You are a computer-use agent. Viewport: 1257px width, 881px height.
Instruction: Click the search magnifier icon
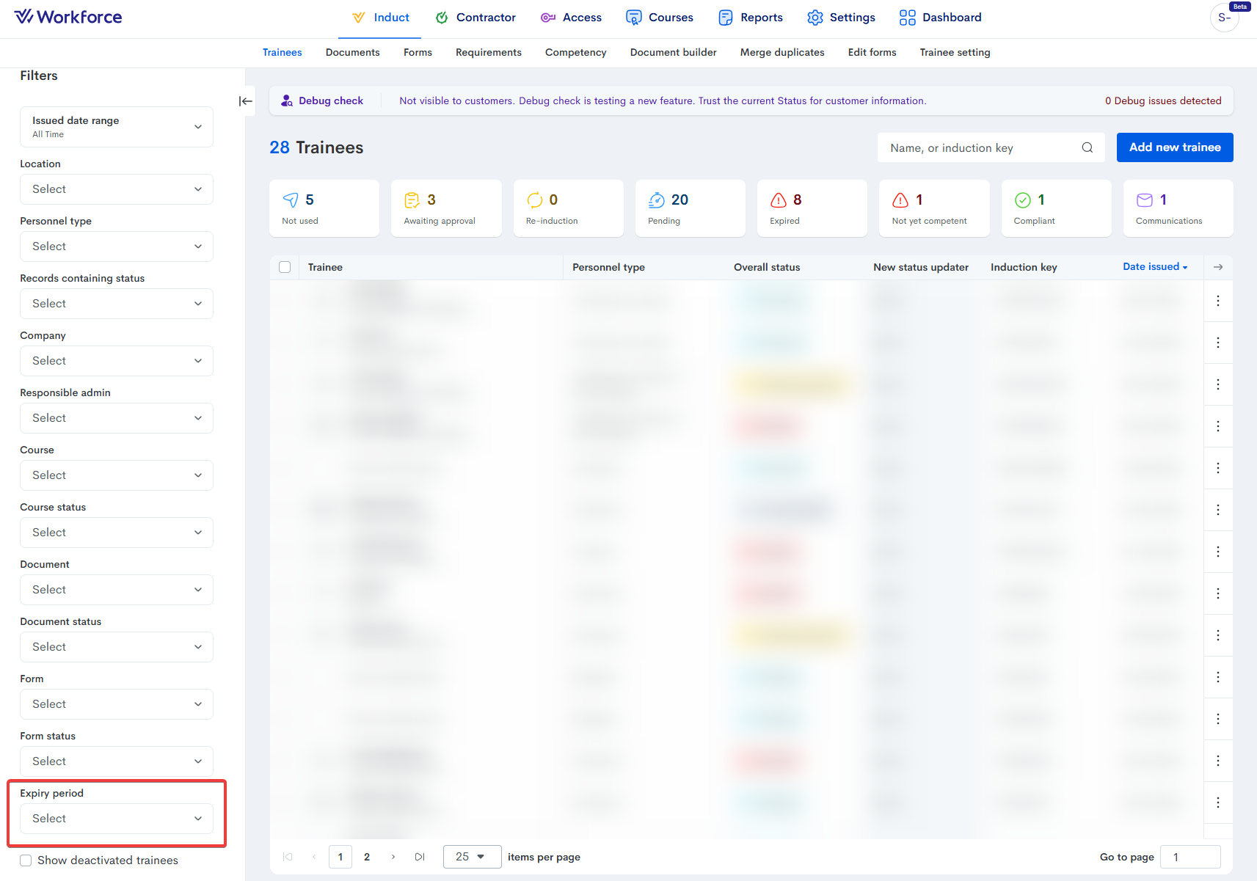[1087, 147]
